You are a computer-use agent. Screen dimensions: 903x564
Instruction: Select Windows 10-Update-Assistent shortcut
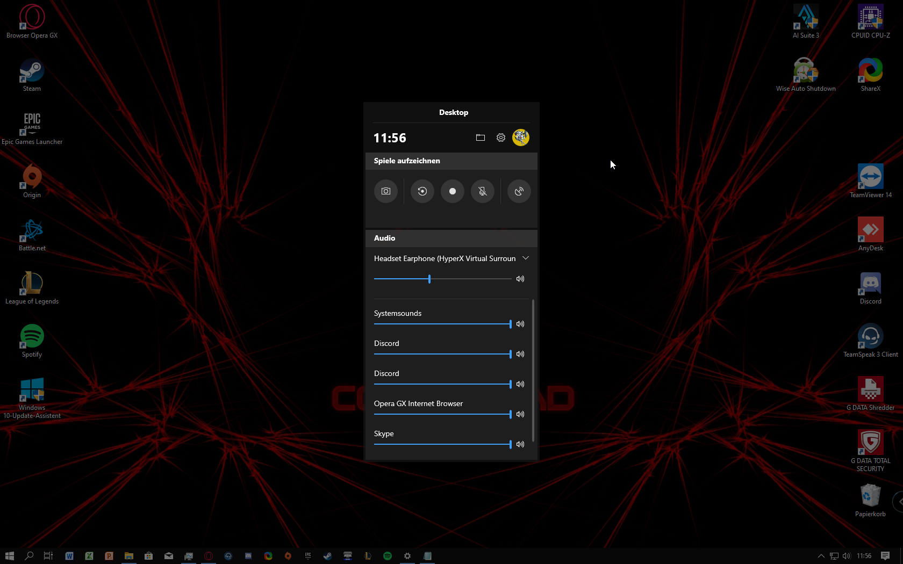(x=32, y=398)
